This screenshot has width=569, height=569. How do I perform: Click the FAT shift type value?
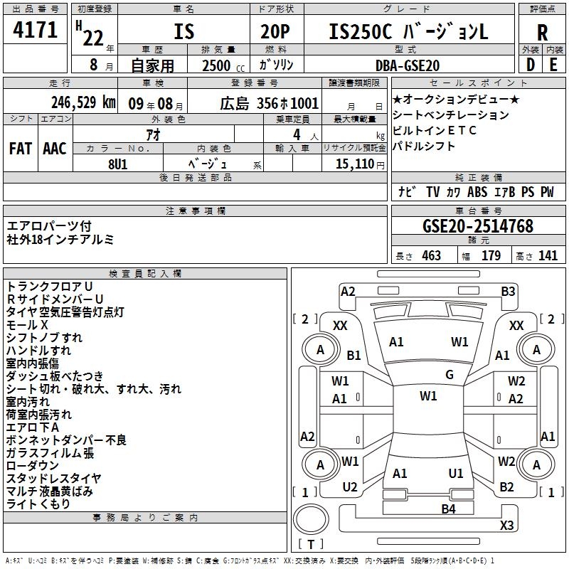[x=21, y=148]
